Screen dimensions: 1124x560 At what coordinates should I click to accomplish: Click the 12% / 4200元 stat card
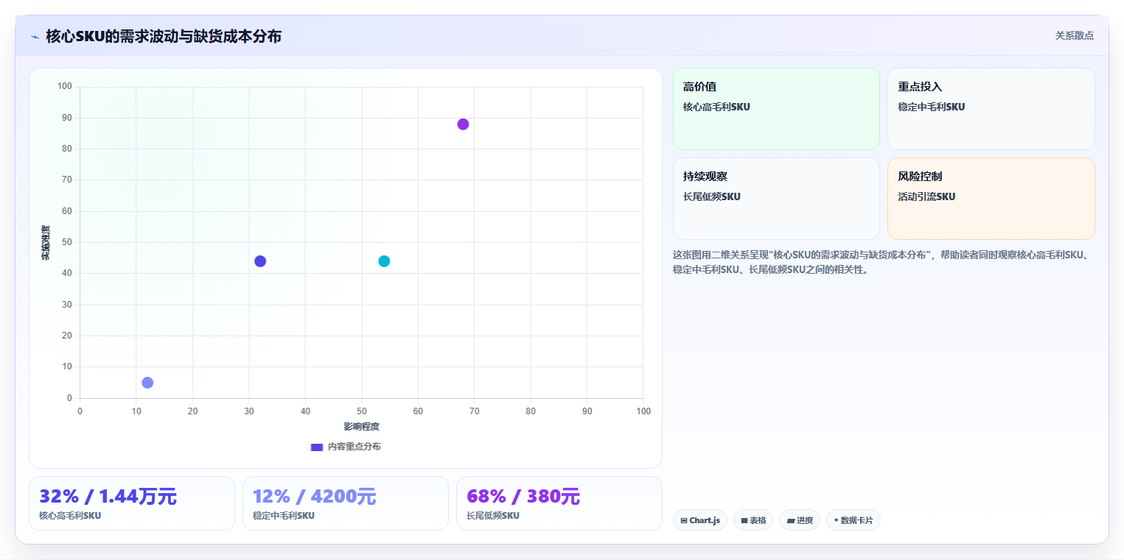tap(346, 503)
